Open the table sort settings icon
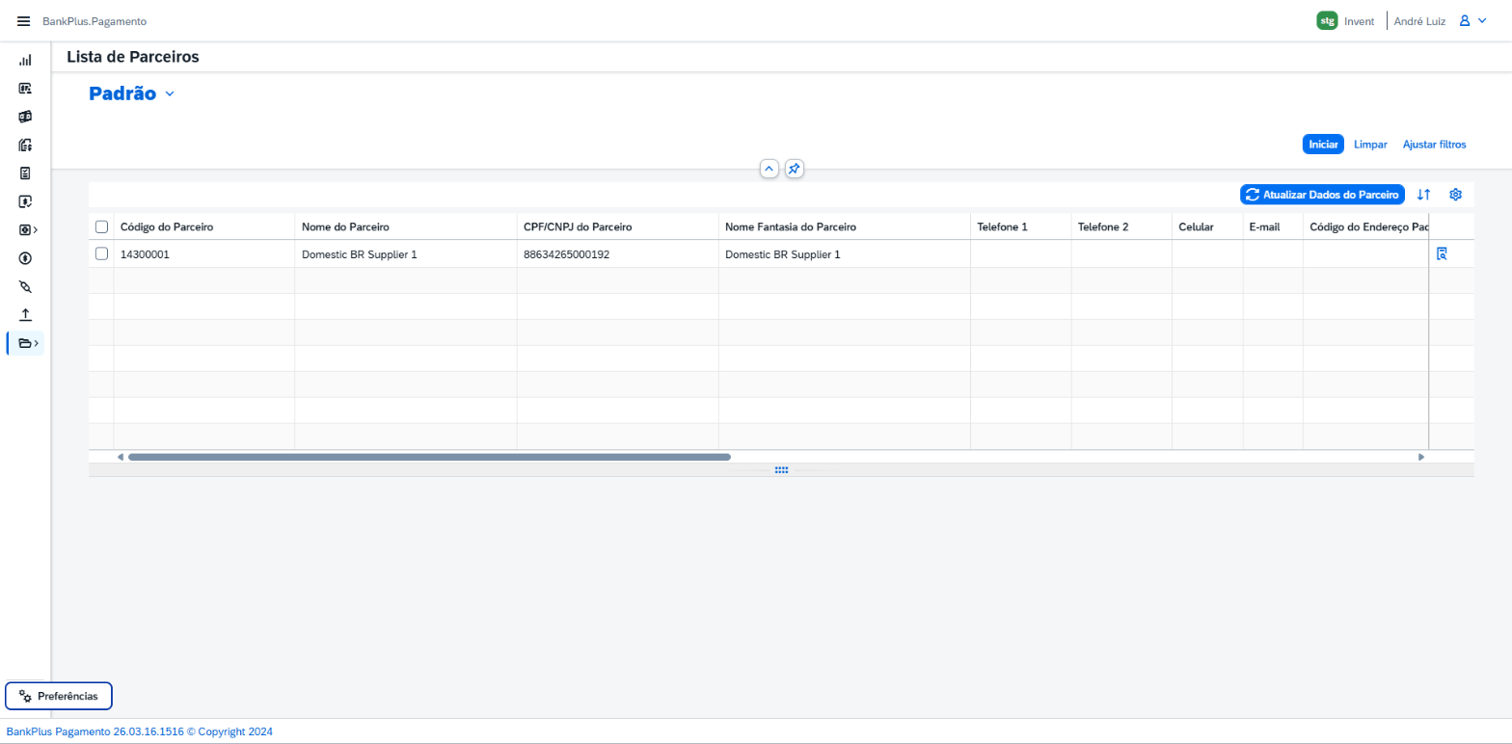1512x744 pixels. [x=1423, y=195]
